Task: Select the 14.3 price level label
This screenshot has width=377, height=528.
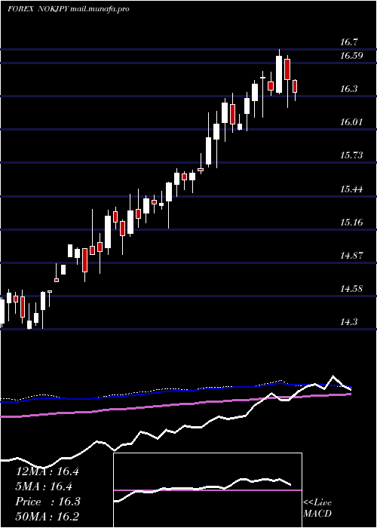Action: (x=349, y=321)
